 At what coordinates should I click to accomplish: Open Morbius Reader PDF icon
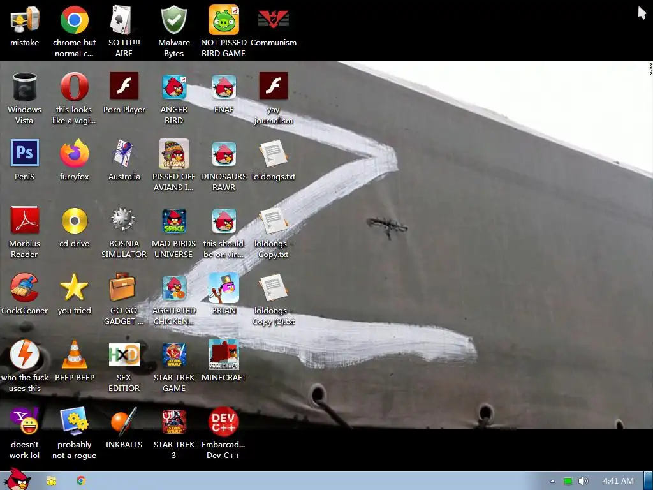pyautogui.click(x=25, y=220)
